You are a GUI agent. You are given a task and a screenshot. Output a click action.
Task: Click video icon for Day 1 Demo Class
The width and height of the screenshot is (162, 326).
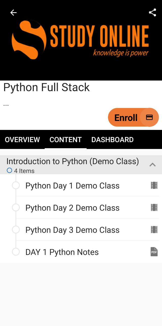tap(154, 185)
